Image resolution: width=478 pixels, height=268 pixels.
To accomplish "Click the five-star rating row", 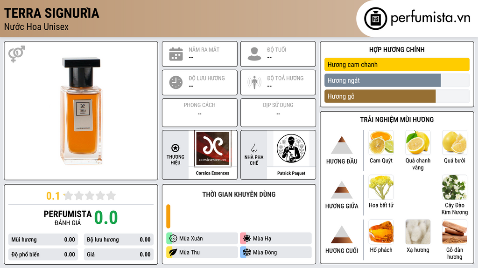I will coord(90,195).
